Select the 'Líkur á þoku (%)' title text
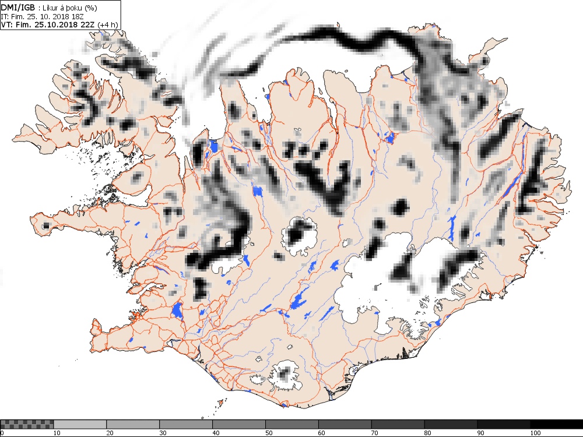The image size is (583, 437). point(70,8)
